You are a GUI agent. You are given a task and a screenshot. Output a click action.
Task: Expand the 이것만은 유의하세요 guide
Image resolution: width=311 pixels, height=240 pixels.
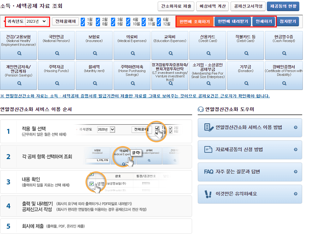coord(249,194)
